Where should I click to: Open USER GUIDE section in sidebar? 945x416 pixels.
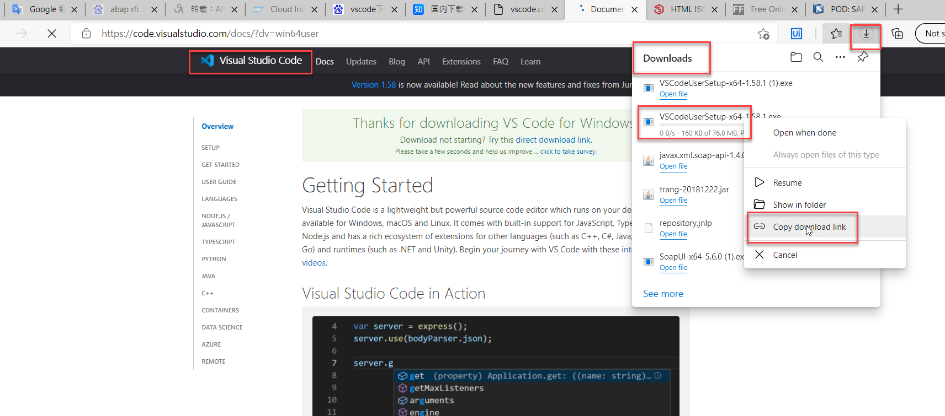tap(219, 182)
